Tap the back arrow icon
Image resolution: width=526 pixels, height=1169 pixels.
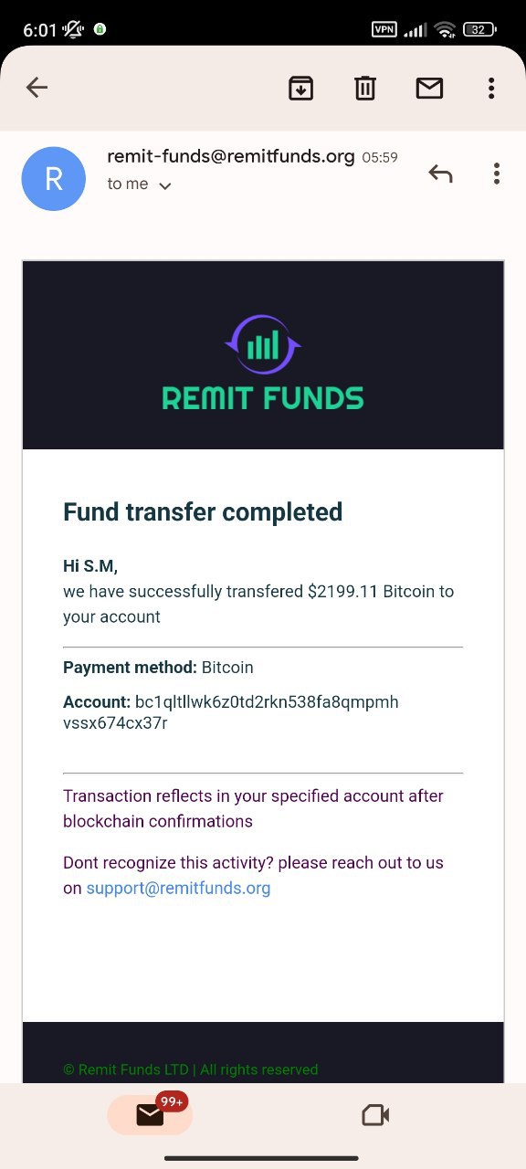click(x=37, y=88)
